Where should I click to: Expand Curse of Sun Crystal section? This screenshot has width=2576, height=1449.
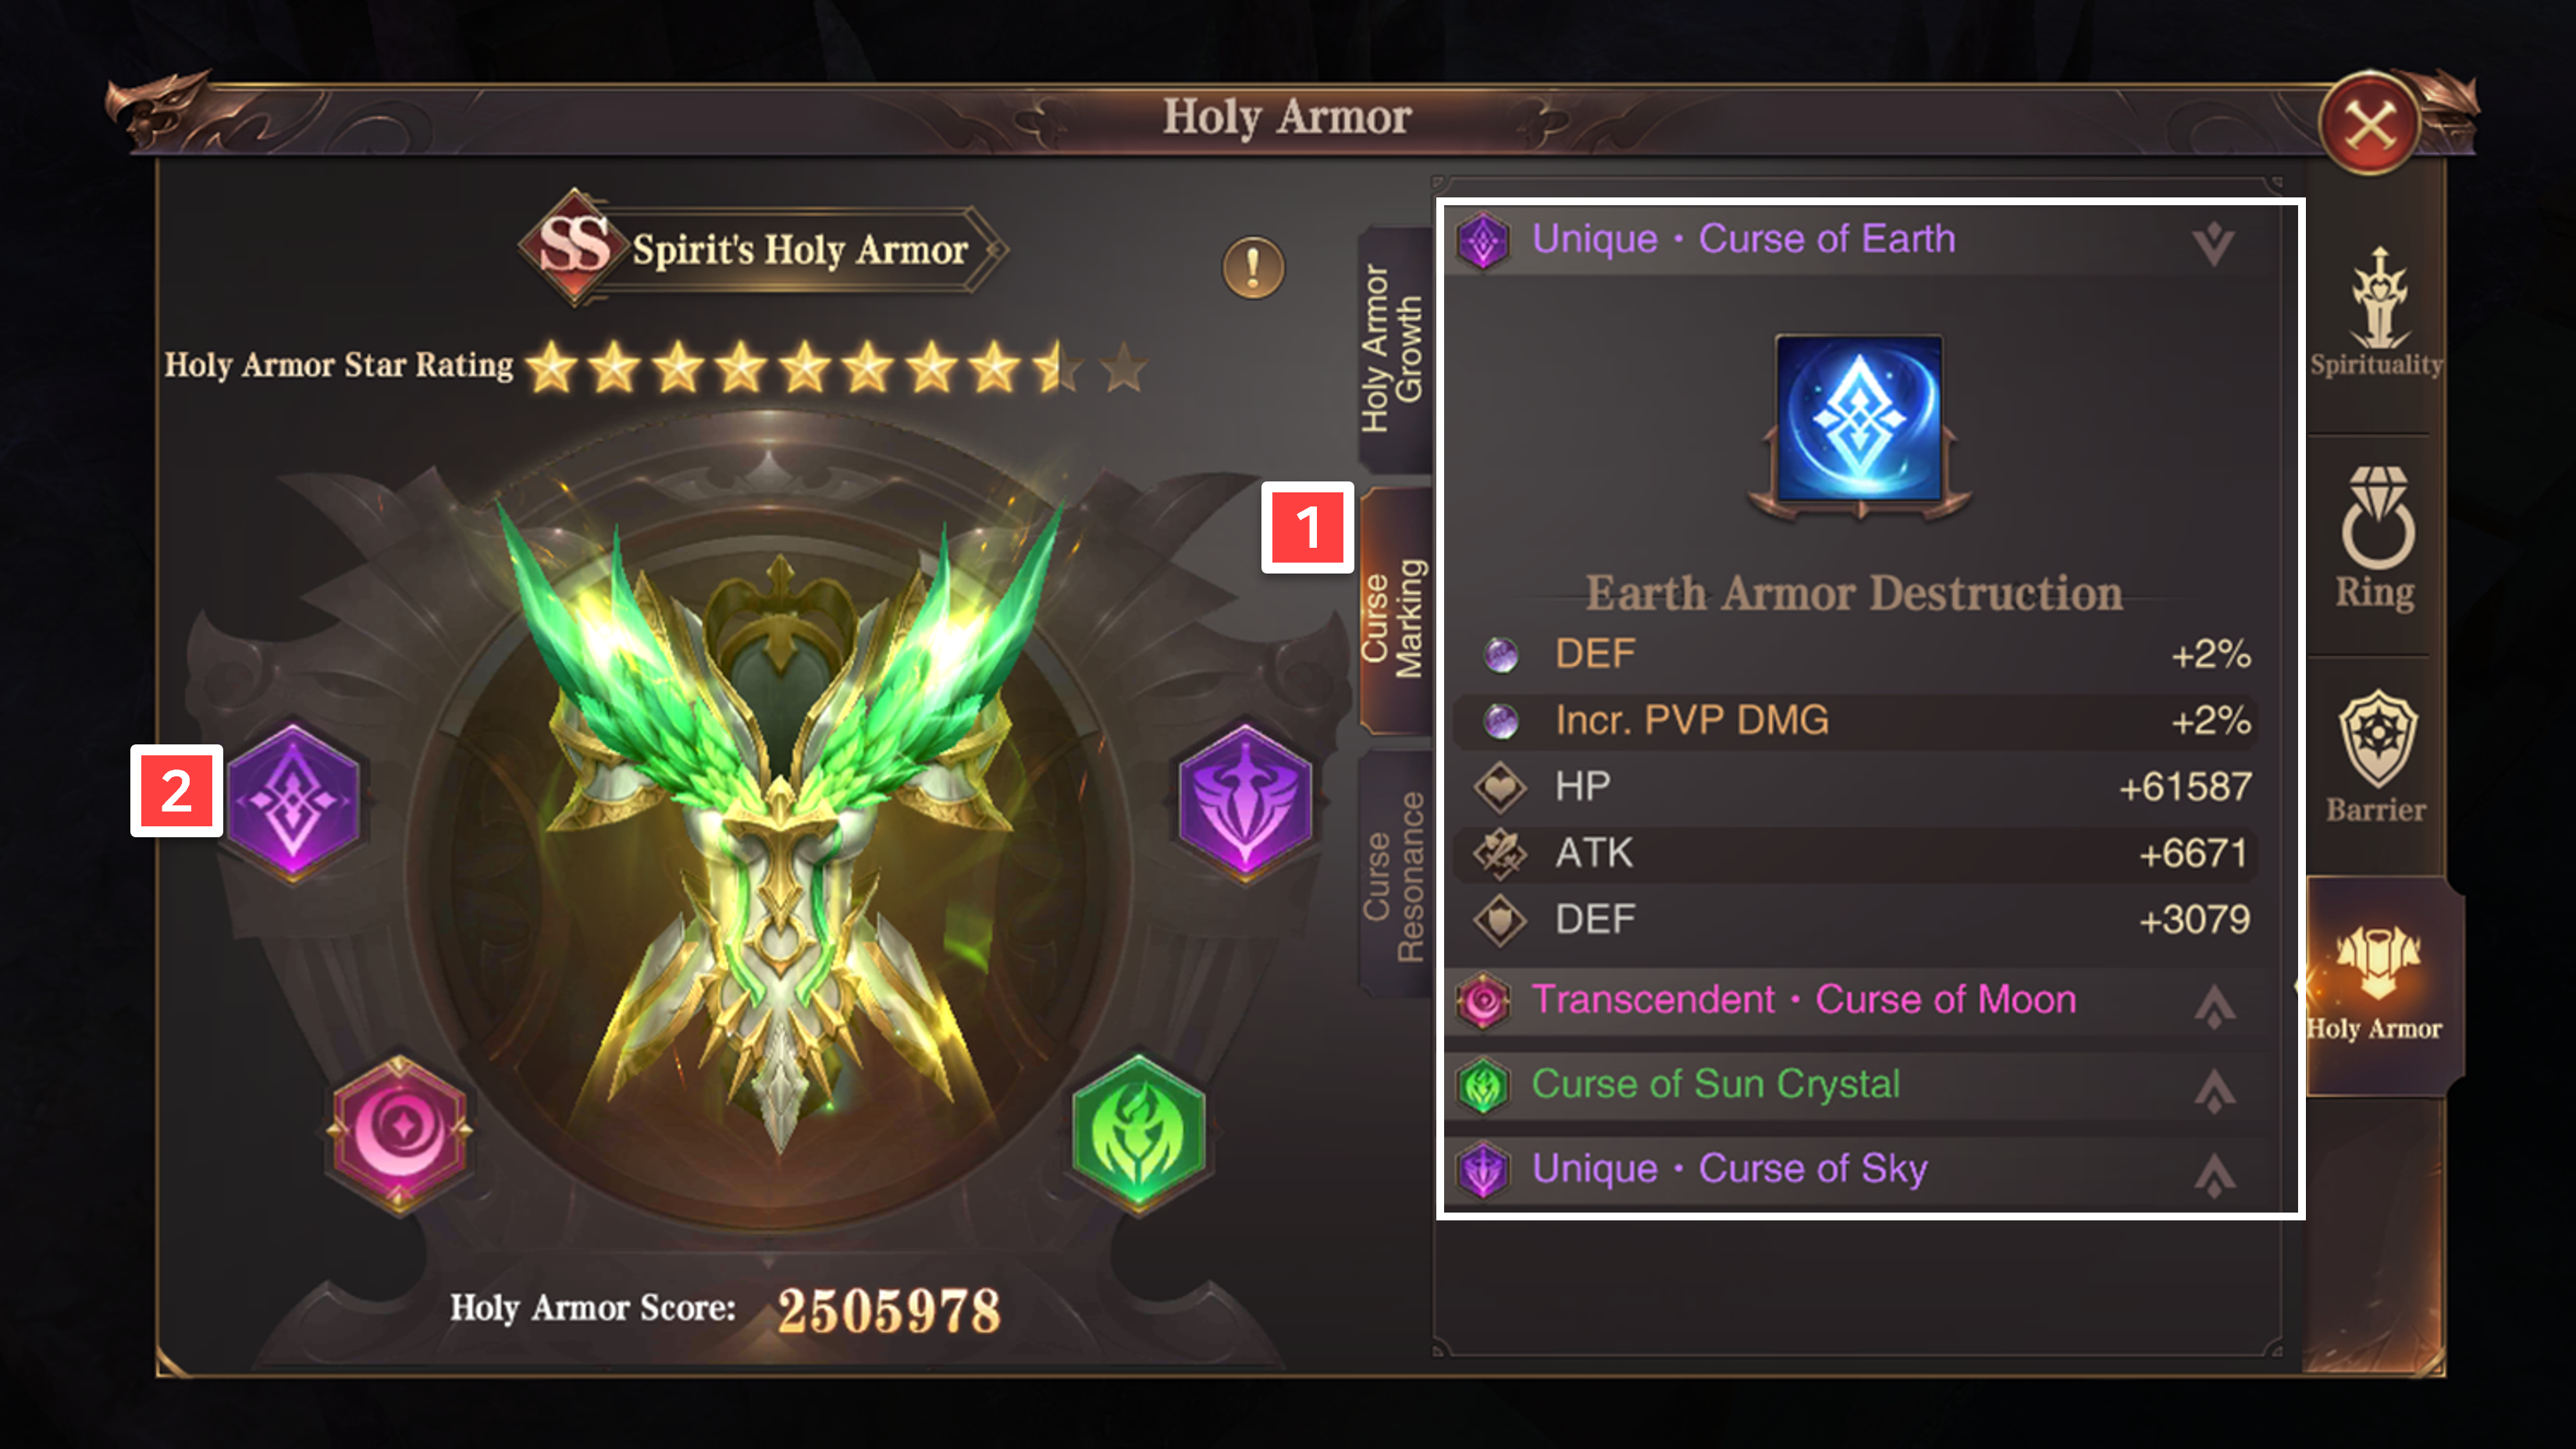pos(2214,1089)
